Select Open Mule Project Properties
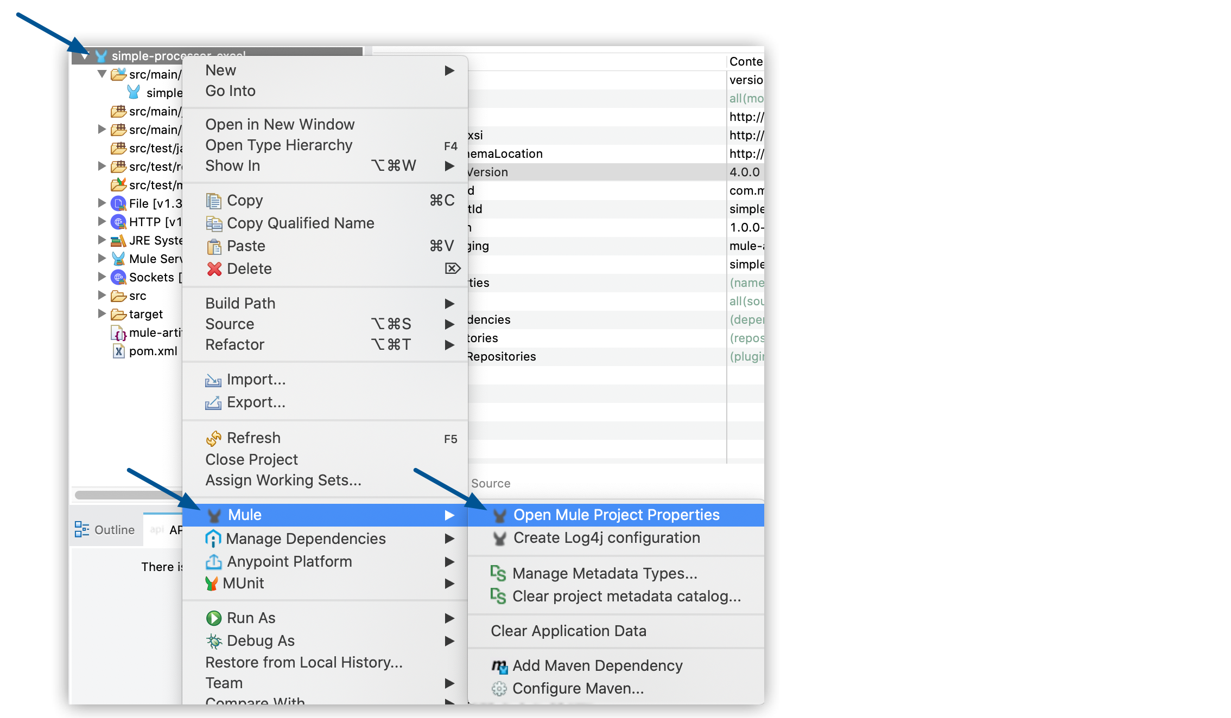Viewport: 1231px width, 718px height. (617, 514)
